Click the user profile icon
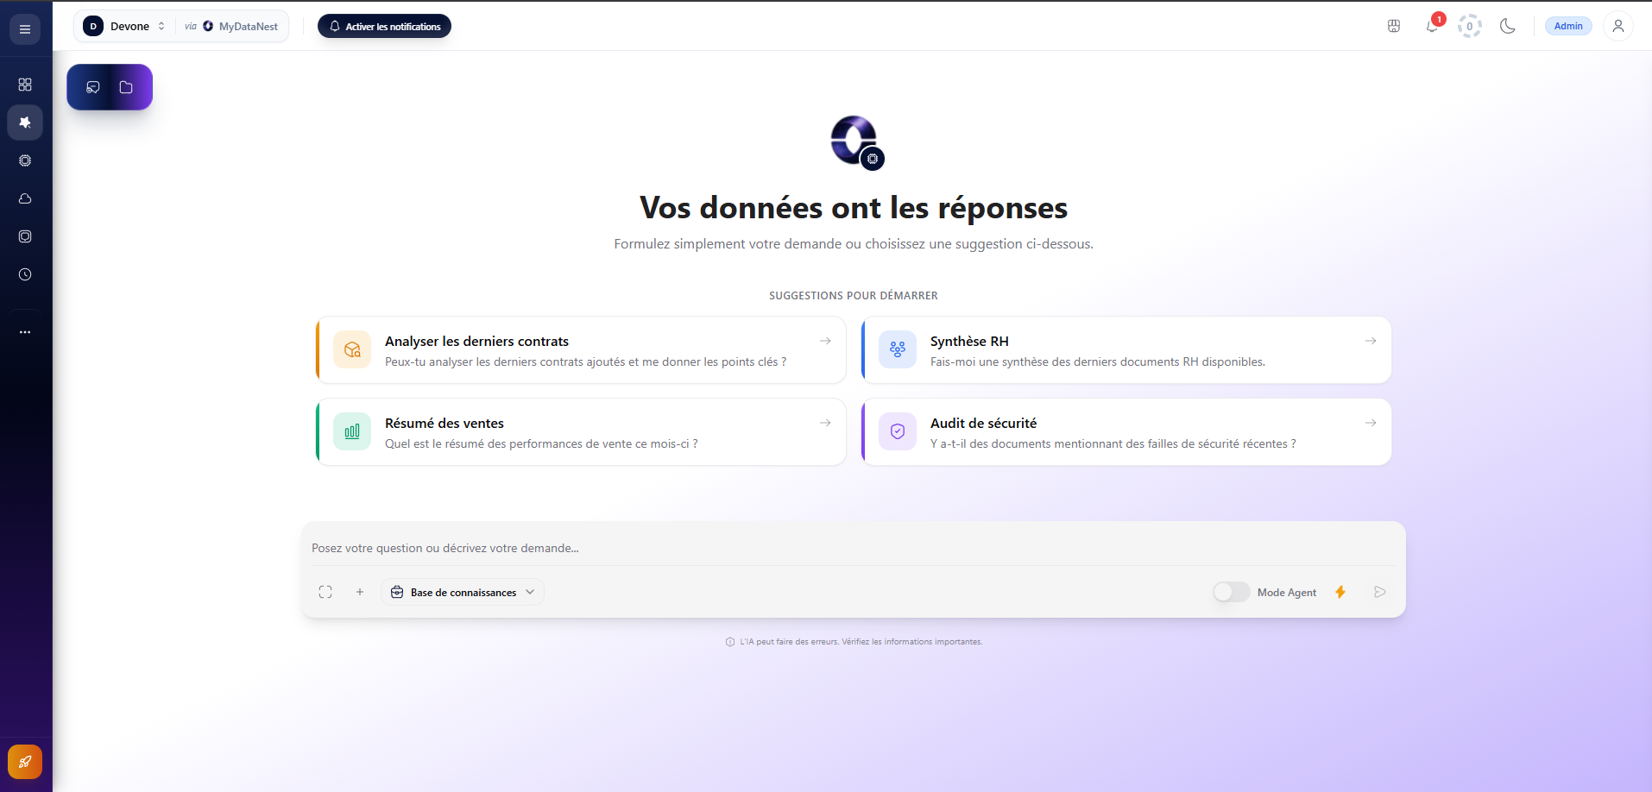This screenshot has height=792, width=1652. pos(1617,26)
